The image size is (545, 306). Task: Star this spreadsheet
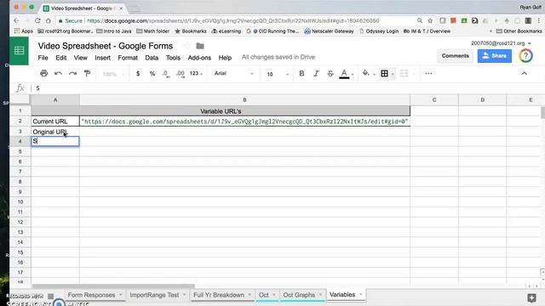(187, 46)
